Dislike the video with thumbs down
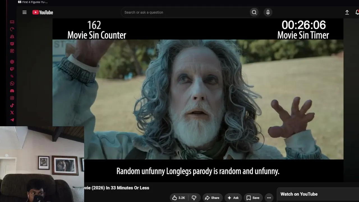359x202 pixels. click(194, 198)
